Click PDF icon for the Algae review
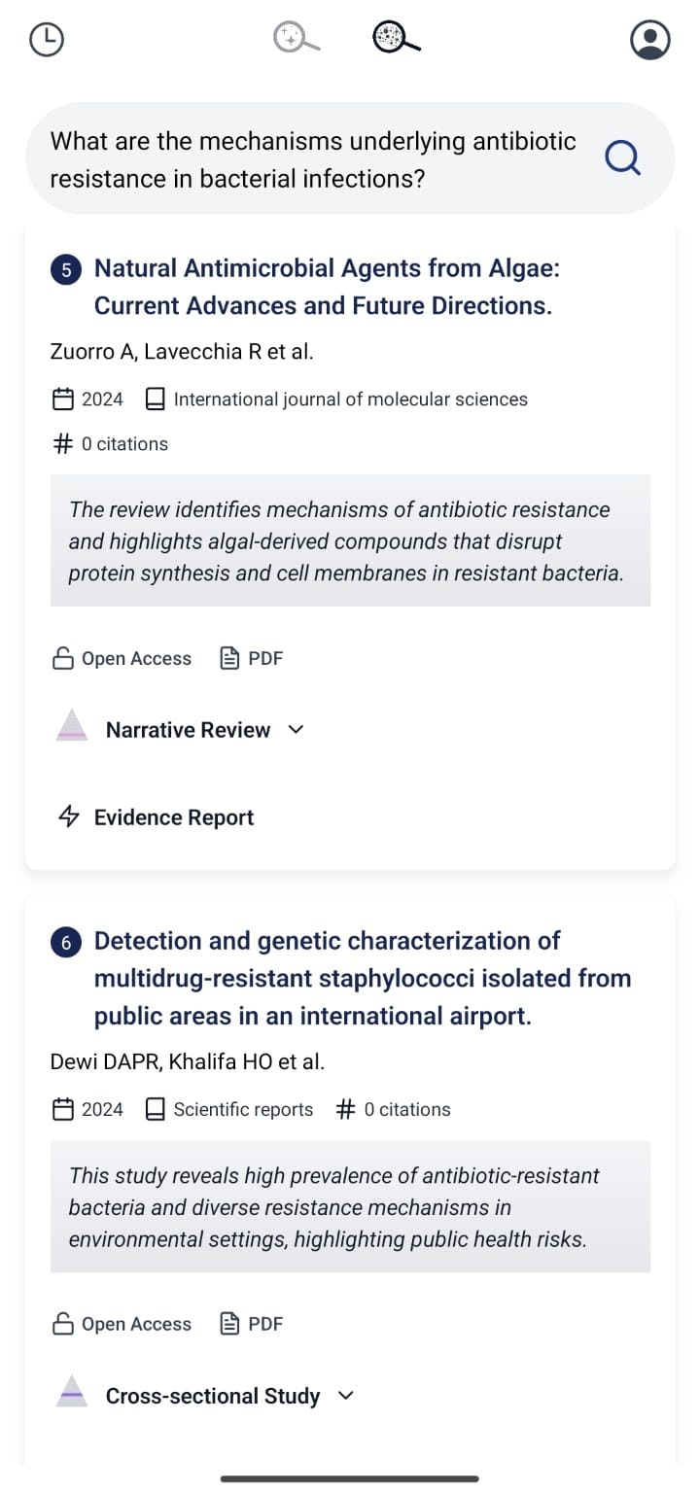Viewport: 700px width, 1493px height. pyautogui.click(x=229, y=658)
